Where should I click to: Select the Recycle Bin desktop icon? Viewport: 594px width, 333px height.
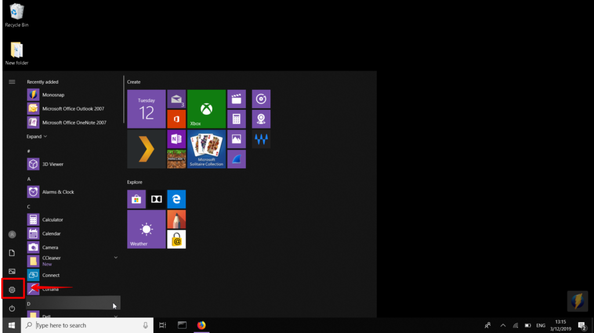coord(17,15)
